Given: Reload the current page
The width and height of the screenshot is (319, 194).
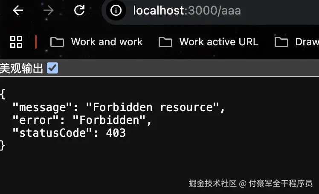Looking at the screenshot, I should click(79, 10).
